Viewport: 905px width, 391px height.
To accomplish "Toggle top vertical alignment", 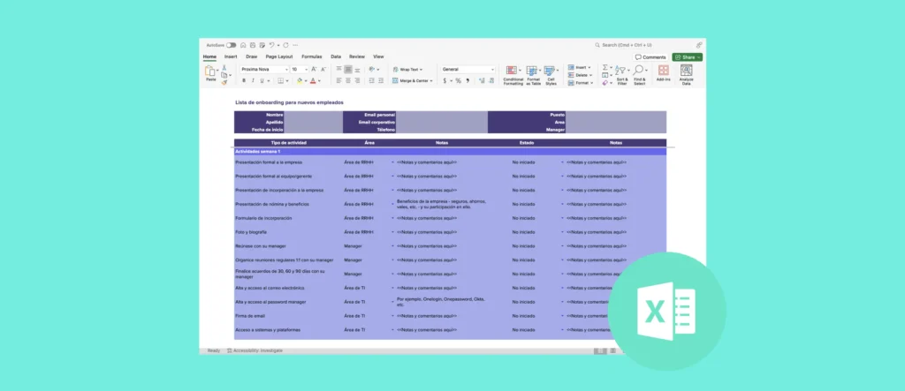I will coord(338,69).
